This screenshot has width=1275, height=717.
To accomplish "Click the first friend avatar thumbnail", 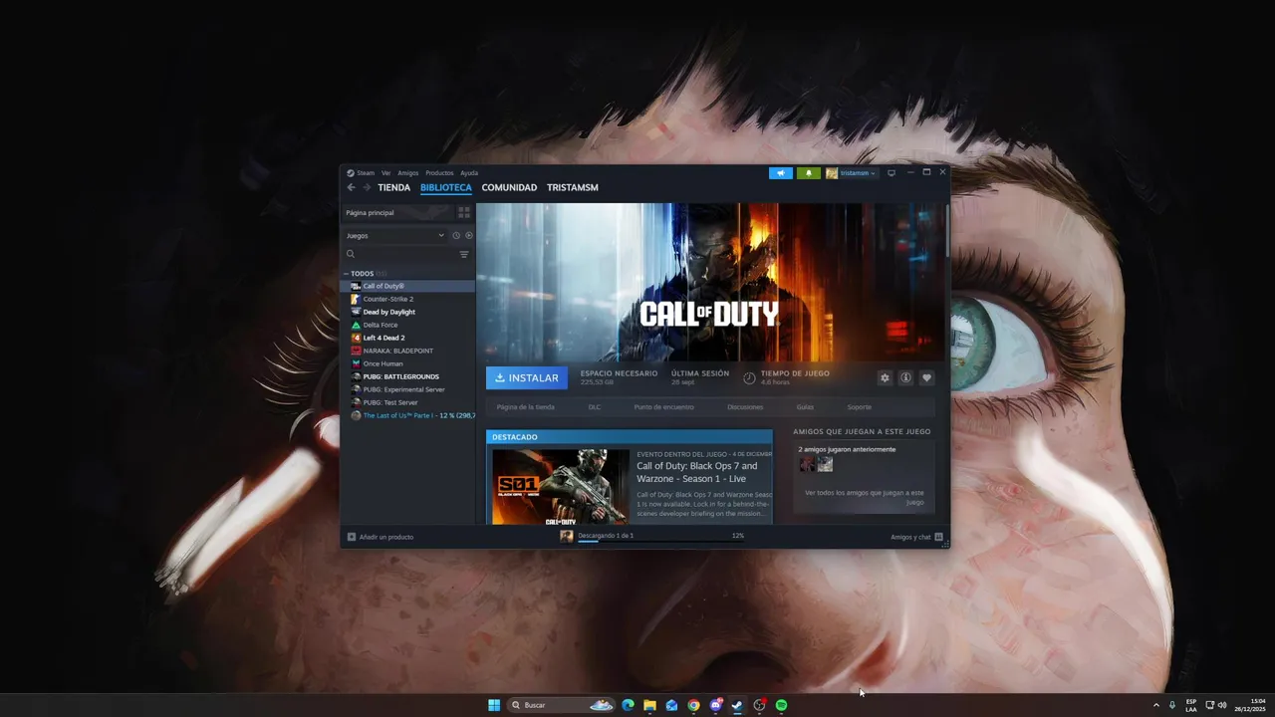I will [x=807, y=464].
